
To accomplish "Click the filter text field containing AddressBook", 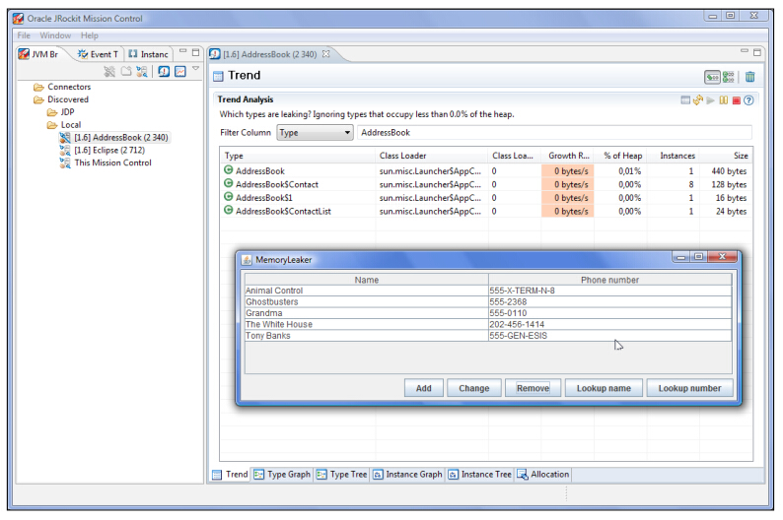I will click(x=554, y=133).
